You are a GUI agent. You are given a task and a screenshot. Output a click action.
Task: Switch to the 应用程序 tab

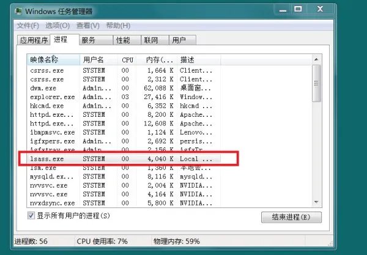click(34, 40)
